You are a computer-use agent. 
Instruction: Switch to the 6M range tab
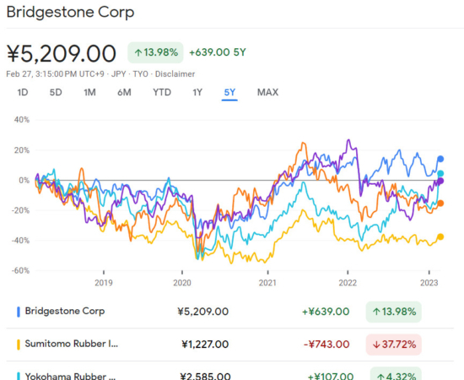[124, 92]
